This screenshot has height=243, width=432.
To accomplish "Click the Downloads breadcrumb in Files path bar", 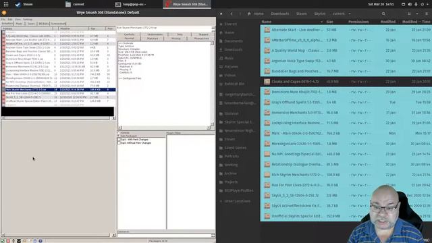I will coord(280,13).
